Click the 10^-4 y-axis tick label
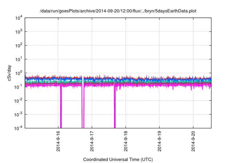This screenshot has width=233, height=163. coord(18,128)
